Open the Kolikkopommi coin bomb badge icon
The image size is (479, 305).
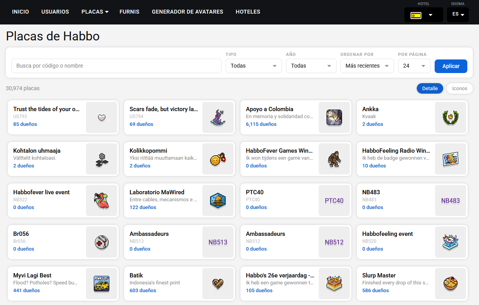(x=218, y=159)
